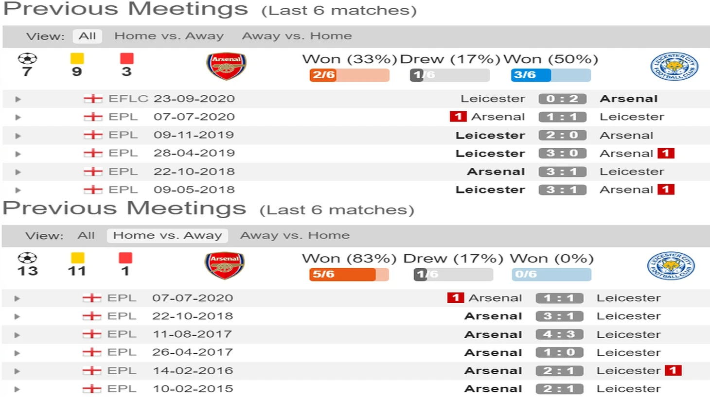
Task: Open the 4 : 3 score of Arsenal vs Leicester
Action: point(559,334)
